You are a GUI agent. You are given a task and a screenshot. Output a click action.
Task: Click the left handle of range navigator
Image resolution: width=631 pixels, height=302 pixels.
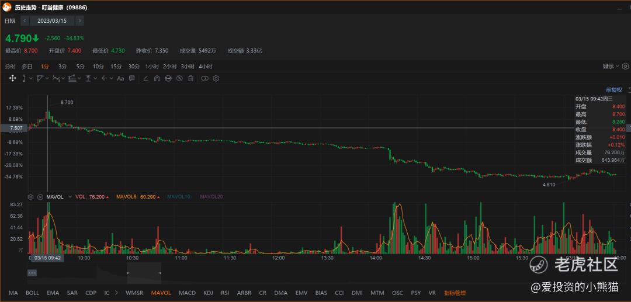(x=128, y=273)
